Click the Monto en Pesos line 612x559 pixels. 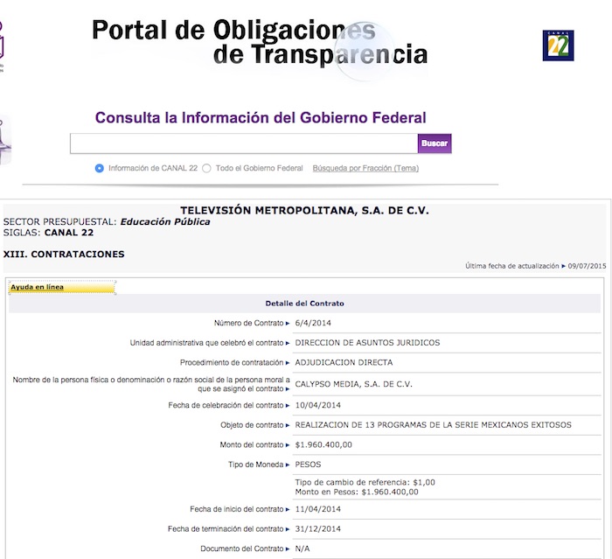(x=357, y=493)
